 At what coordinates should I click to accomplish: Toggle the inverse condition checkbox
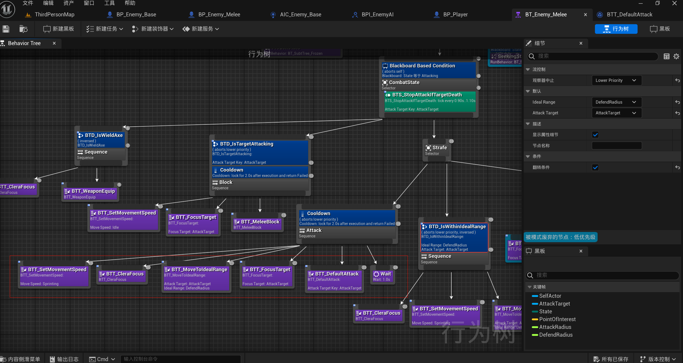click(595, 168)
